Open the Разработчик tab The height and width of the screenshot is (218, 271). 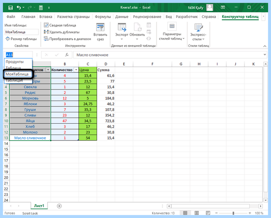click(187, 17)
